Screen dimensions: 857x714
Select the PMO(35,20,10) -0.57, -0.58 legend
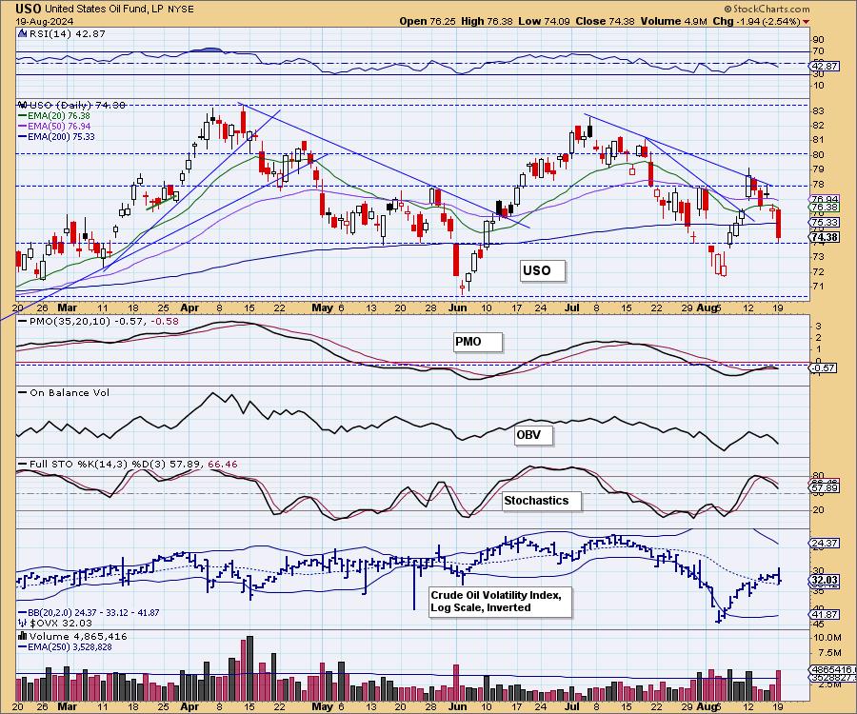click(x=104, y=321)
